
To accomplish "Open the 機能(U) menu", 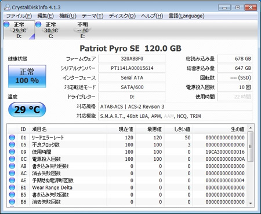I will [68, 16].
